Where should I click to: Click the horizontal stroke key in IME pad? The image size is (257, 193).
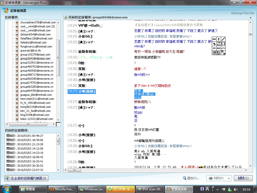pos(214,39)
